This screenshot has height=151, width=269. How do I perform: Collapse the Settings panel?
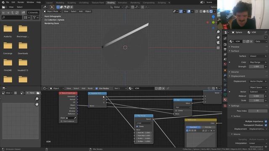(235, 106)
